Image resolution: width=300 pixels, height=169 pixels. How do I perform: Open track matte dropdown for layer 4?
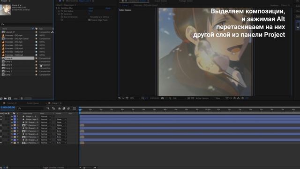(x=61, y=125)
